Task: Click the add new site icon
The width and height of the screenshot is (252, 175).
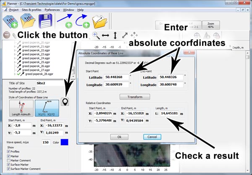Action: 10,21
